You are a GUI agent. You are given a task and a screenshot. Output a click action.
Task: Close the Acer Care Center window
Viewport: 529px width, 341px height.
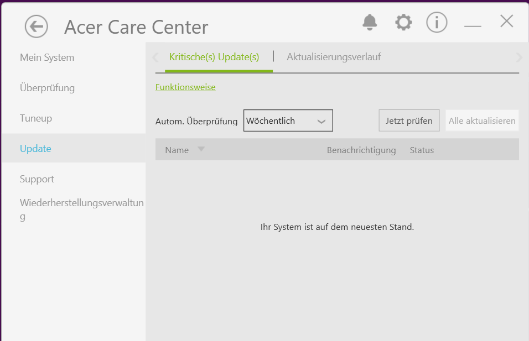(x=507, y=21)
